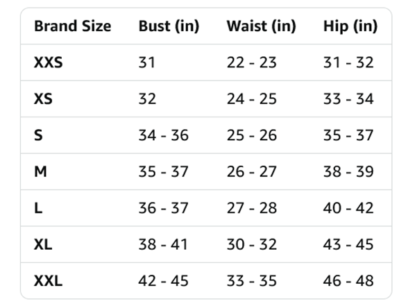Screen dimensions: 408x306
Task: Click the hip value 40 - 42
Action: tap(348, 208)
